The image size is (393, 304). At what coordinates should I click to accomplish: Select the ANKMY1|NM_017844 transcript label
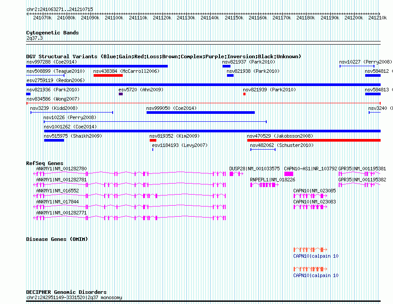[57, 202]
